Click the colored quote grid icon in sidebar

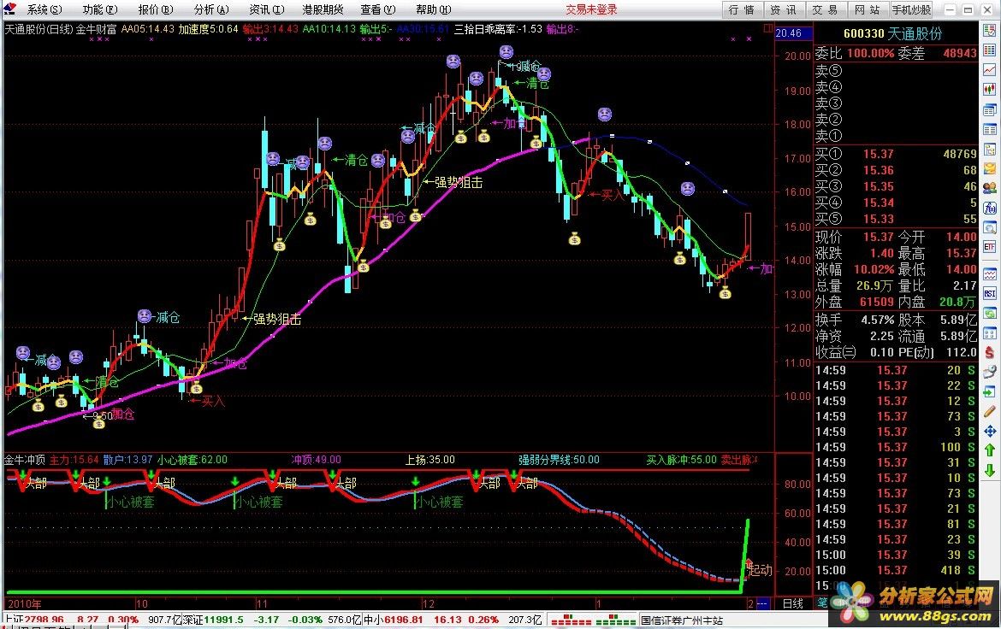pos(990,50)
